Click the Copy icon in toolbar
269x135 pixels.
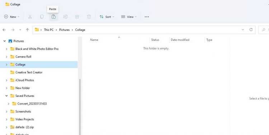42,17
